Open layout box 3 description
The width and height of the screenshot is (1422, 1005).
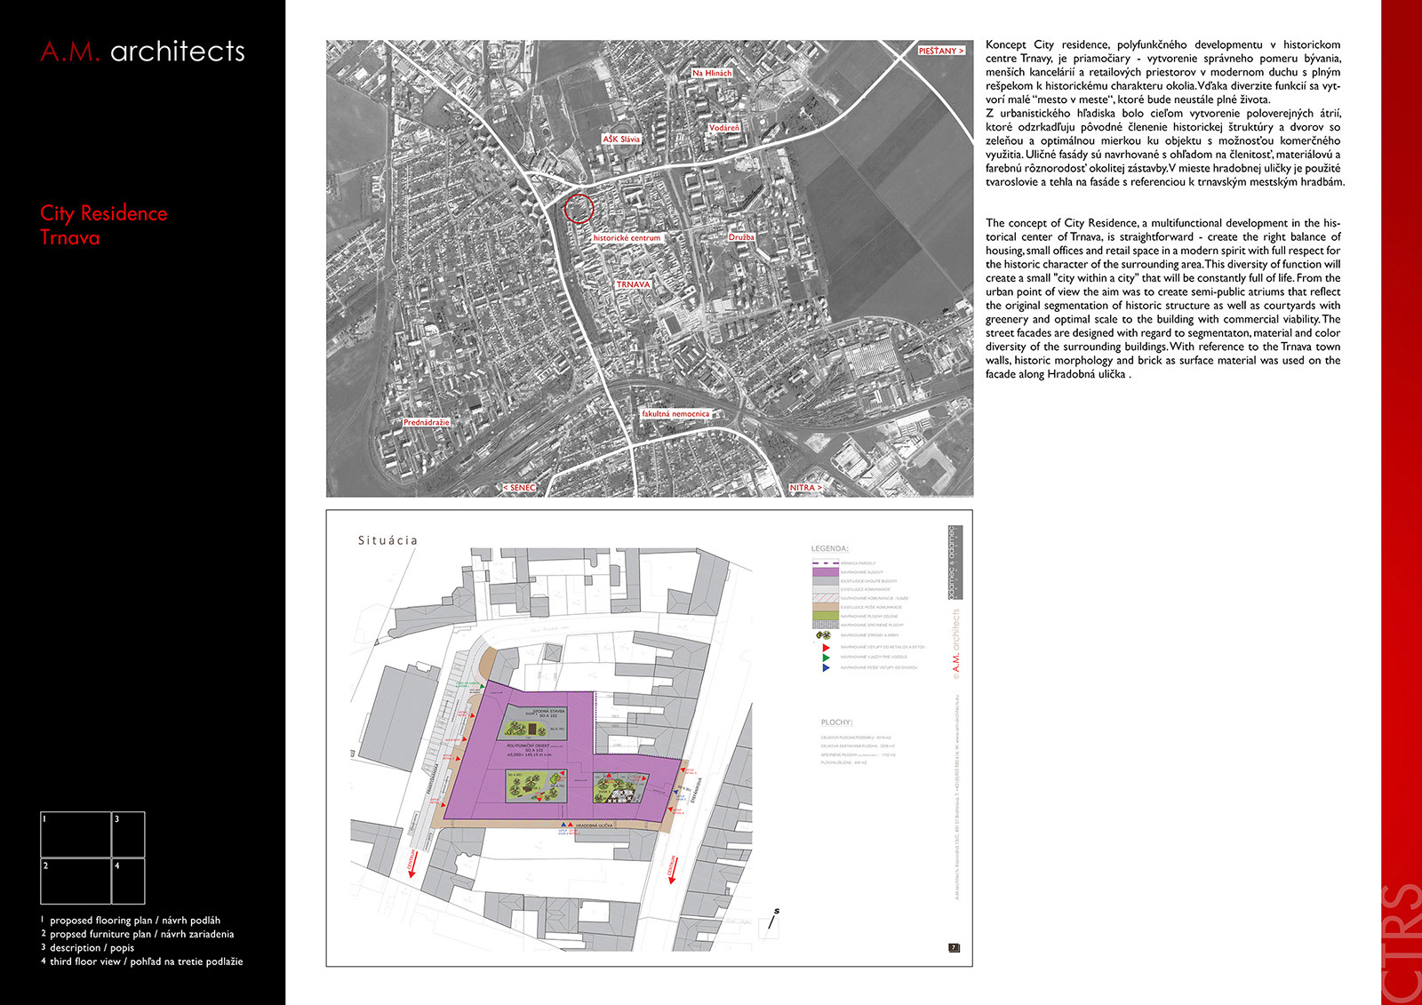click(x=128, y=834)
